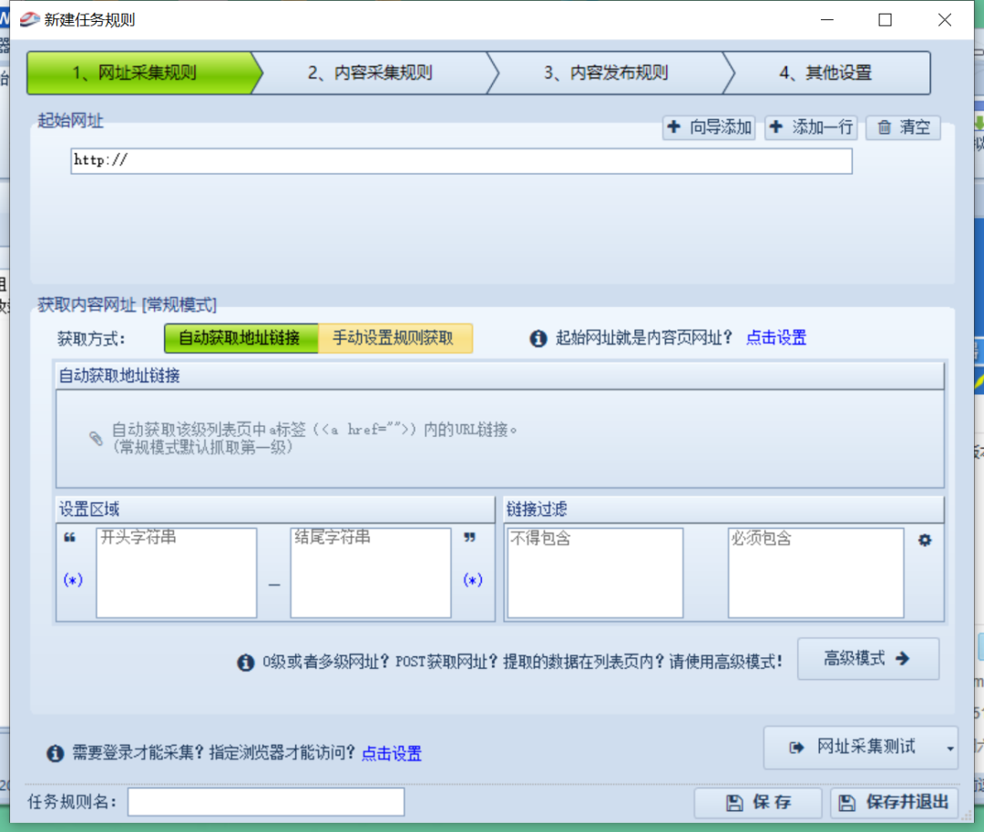Focus the 结尾字符串 text box

(x=370, y=573)
